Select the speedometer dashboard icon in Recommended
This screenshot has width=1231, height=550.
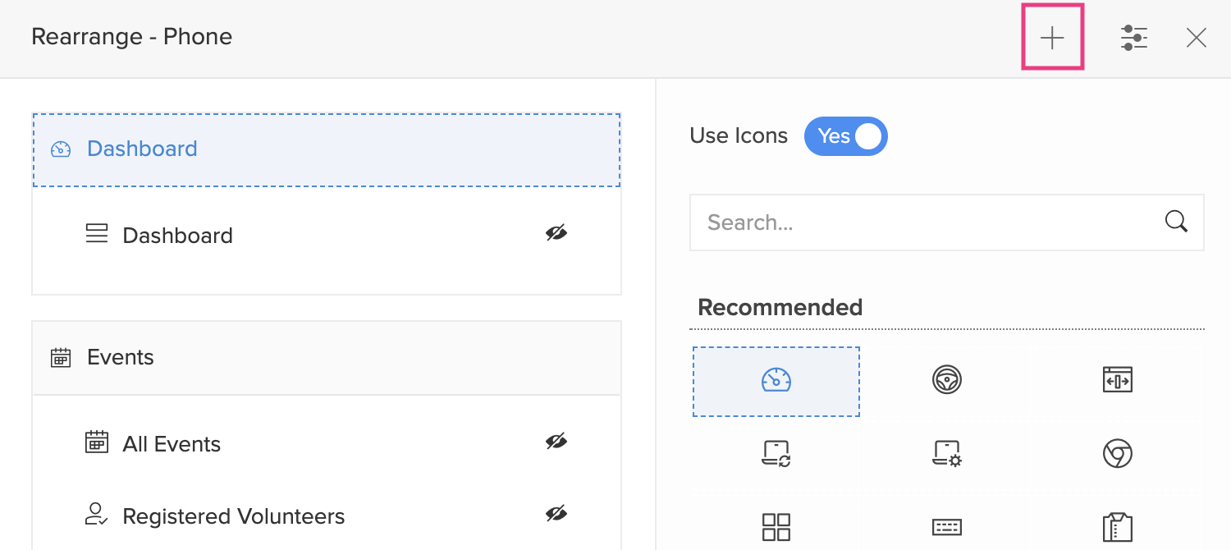tap(776, 381)
